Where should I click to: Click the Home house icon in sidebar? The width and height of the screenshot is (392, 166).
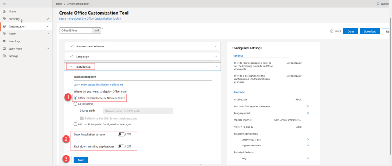pos(4,11)
